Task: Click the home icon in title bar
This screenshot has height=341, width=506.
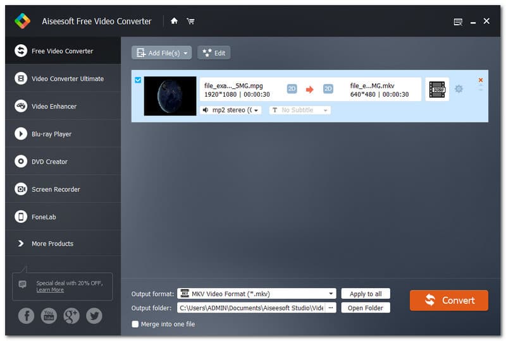Action: pyautogui.click(x=174, y=21)
